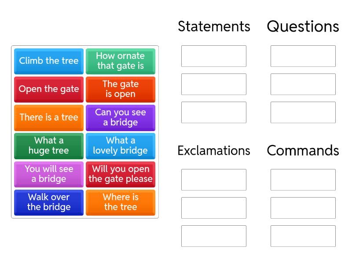Pick the 'Can you see a bridge' tile
This screenshot has width=352, height=264.
pos(121,117)
